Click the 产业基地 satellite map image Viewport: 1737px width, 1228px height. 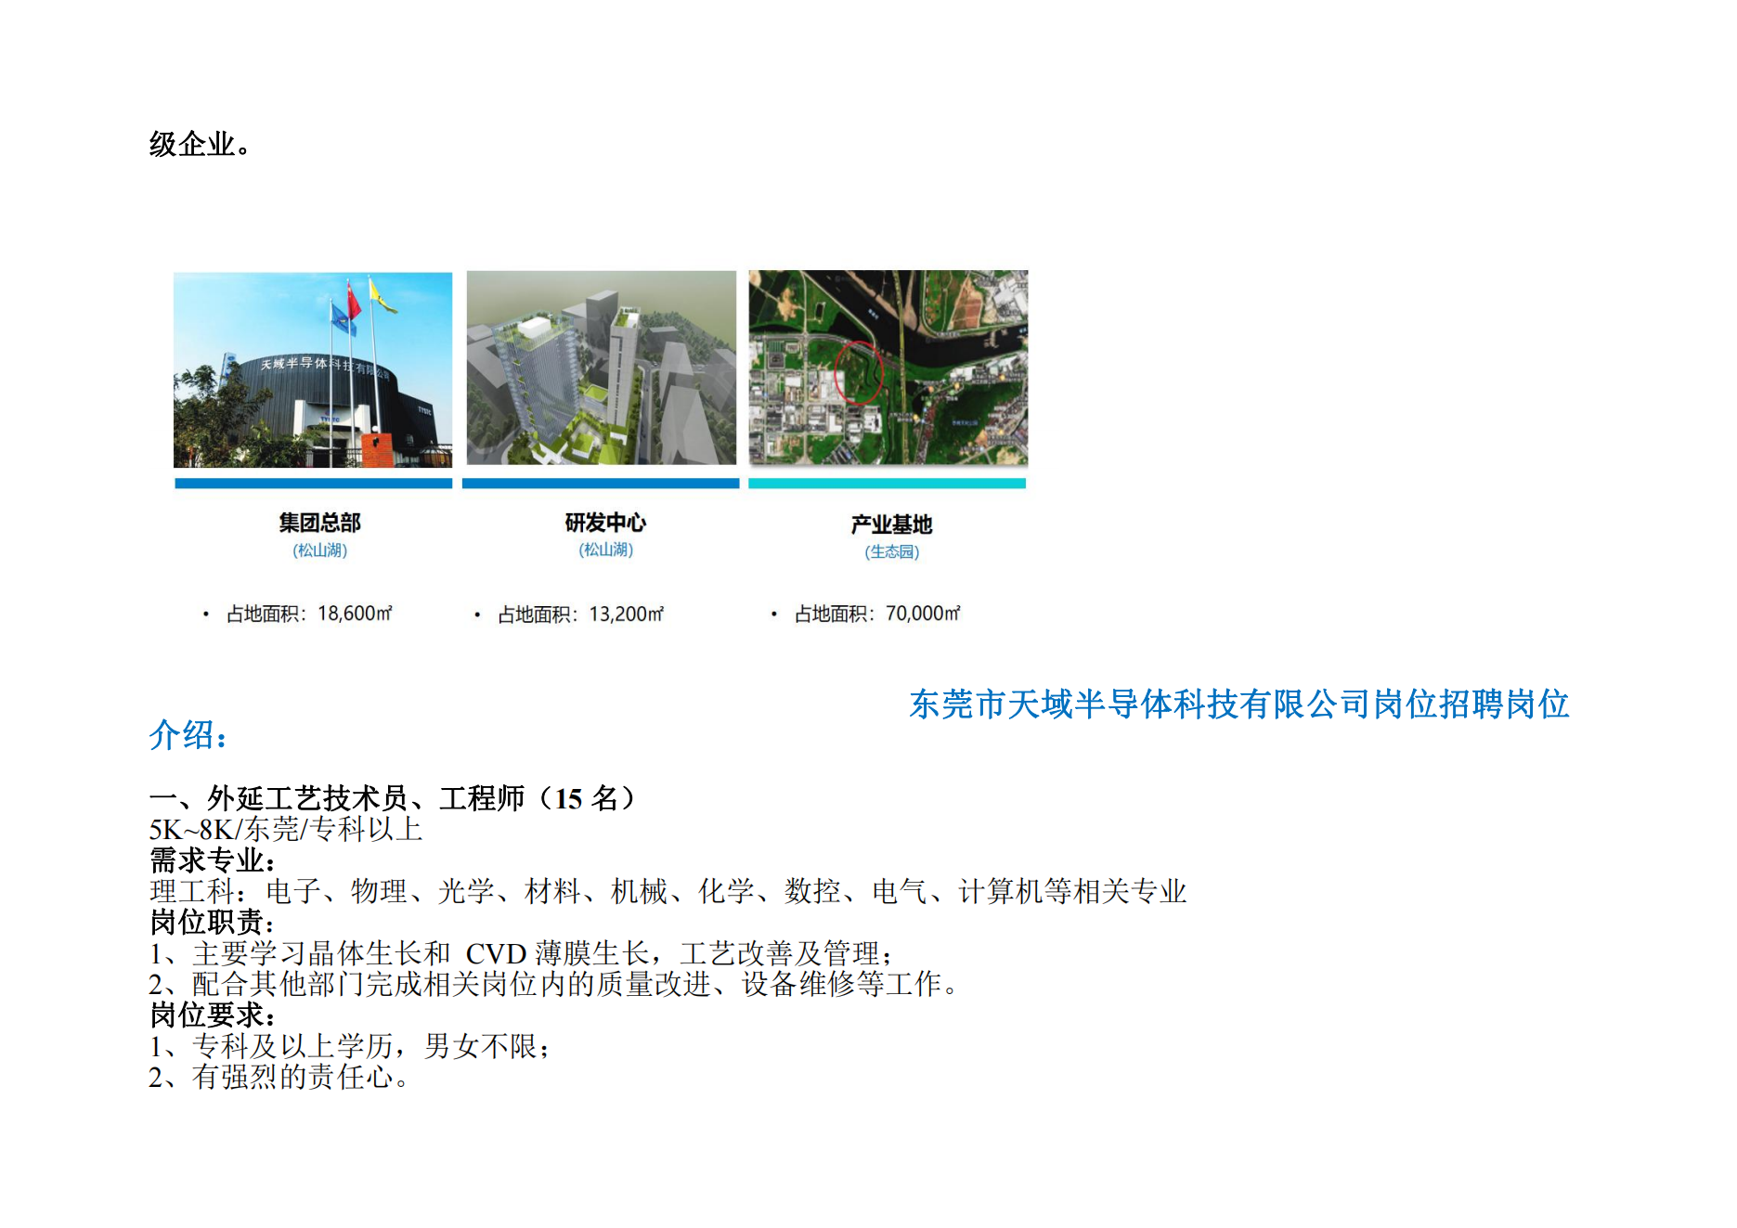coord(888,373)
